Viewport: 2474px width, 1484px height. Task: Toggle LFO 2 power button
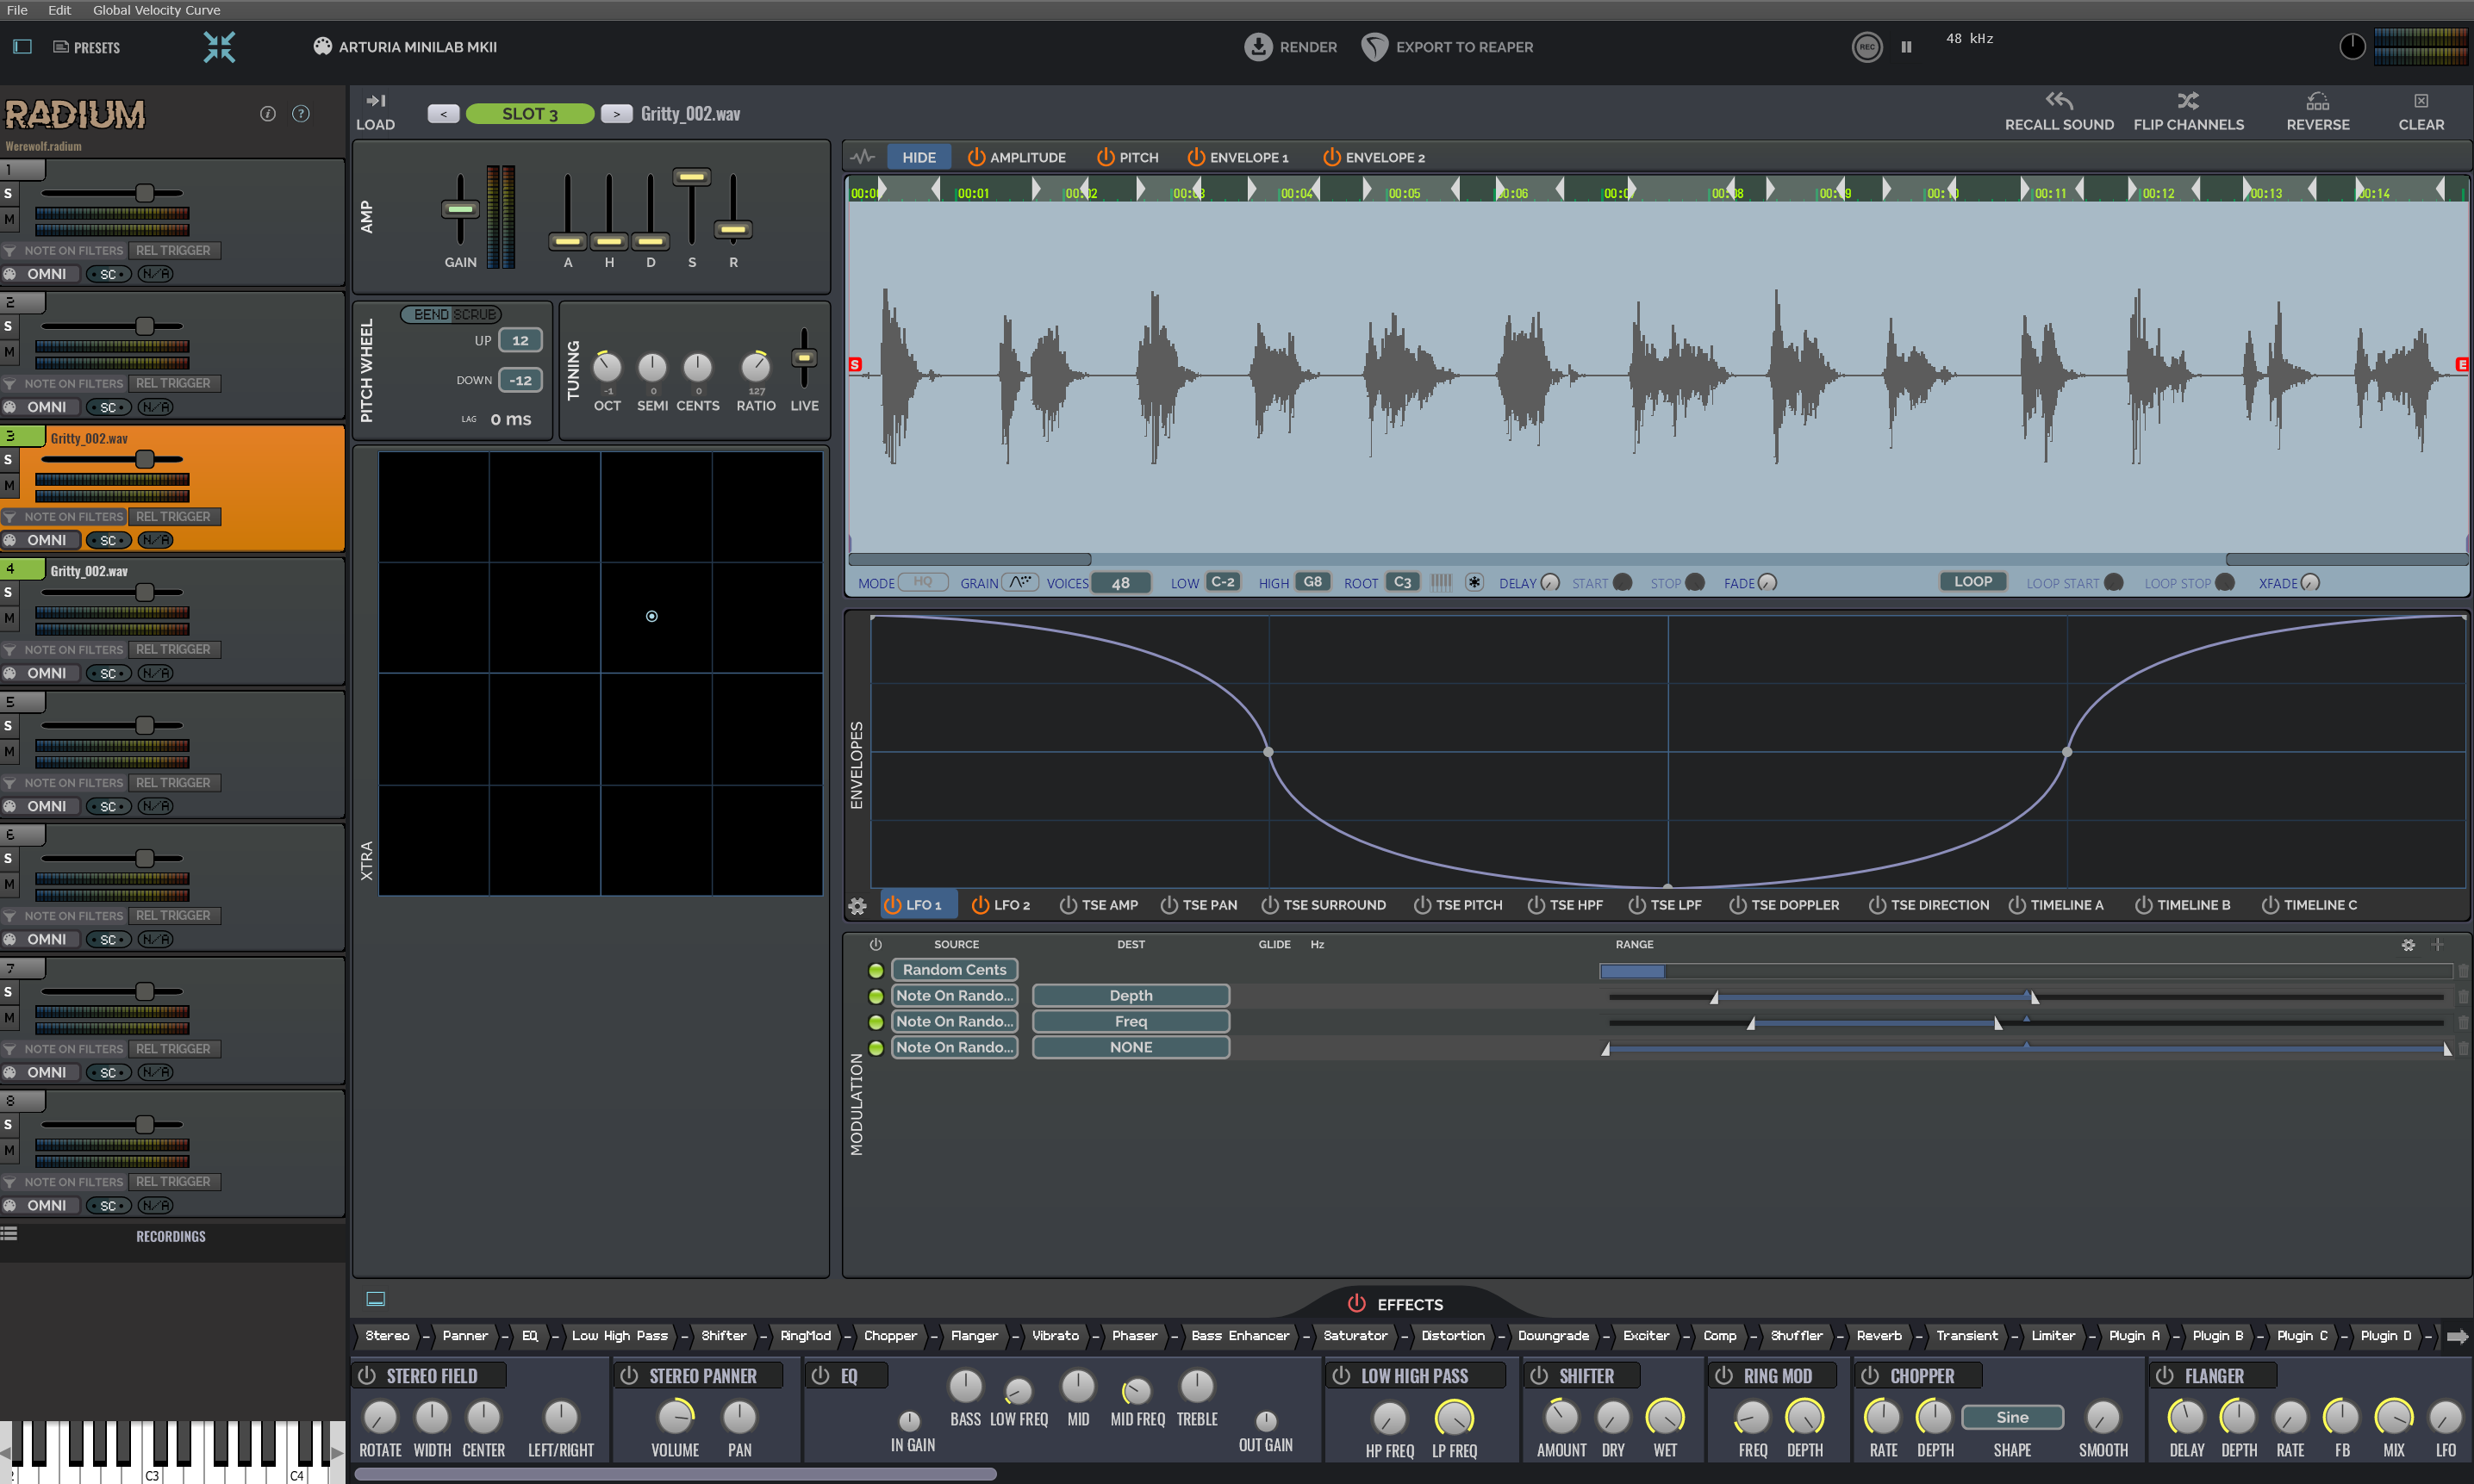tap(980, 905)
